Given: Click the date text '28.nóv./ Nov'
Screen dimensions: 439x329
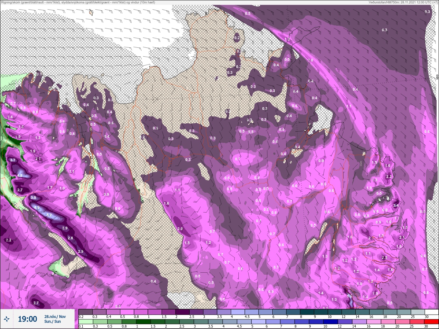Looking at the screenshot, I should 55,316.
